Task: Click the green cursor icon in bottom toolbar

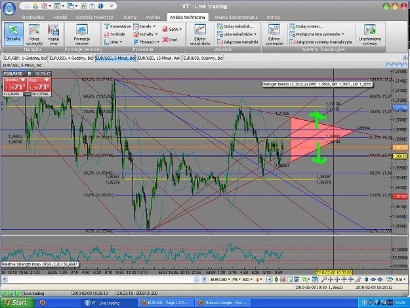Action: (306, 280)
